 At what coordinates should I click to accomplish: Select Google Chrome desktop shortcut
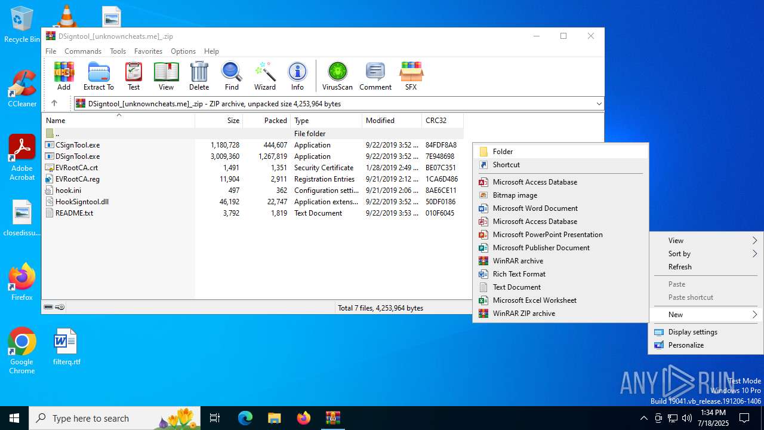pos(22,351)
